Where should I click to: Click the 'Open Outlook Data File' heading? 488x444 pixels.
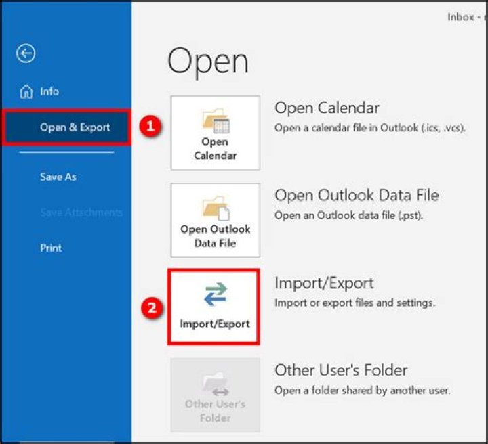357,196
